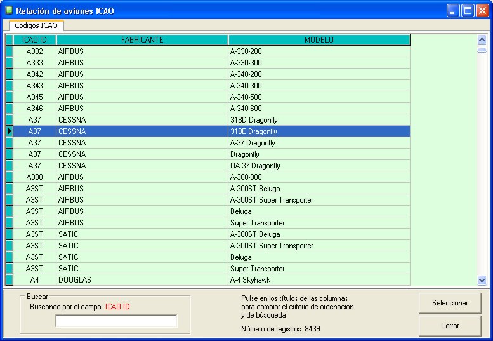This screenshot has width=493, height=341.
Task: Click ICAO ID cell A346
Action: (35, 109)
